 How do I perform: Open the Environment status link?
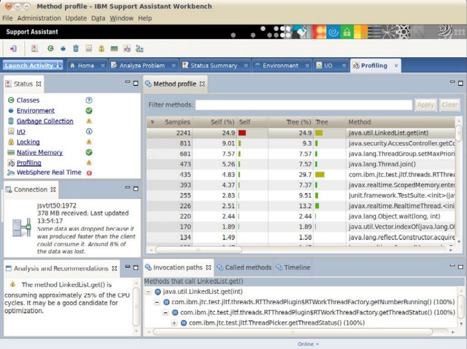tap(36, 110)
